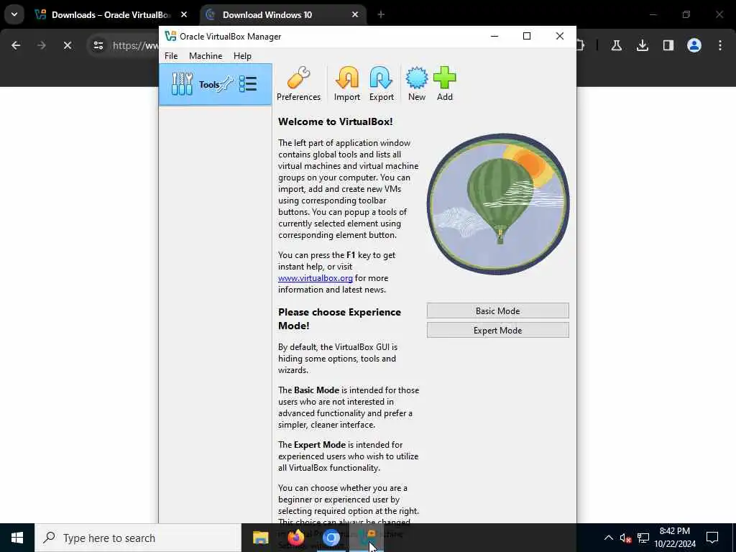Expand the browser tab search dropdown
The height and width of the screenshot is (552, 736).
(14, 14)
